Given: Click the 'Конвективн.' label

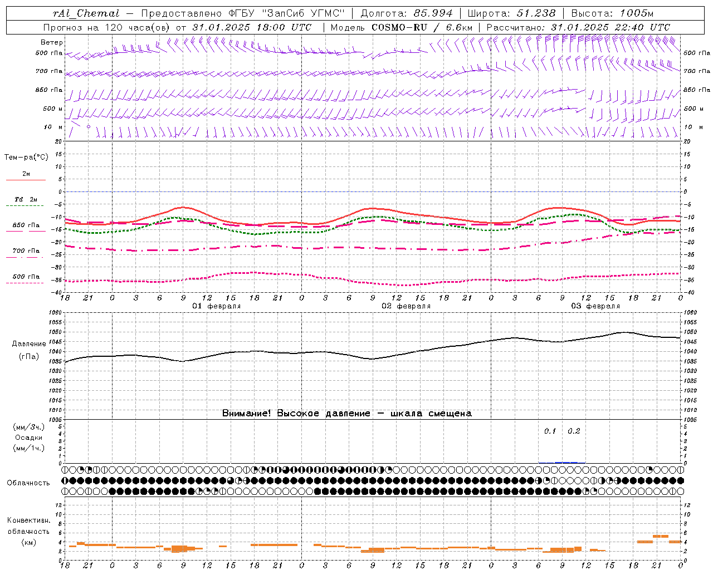Looking at the screenshot, I should coord(29,520).
